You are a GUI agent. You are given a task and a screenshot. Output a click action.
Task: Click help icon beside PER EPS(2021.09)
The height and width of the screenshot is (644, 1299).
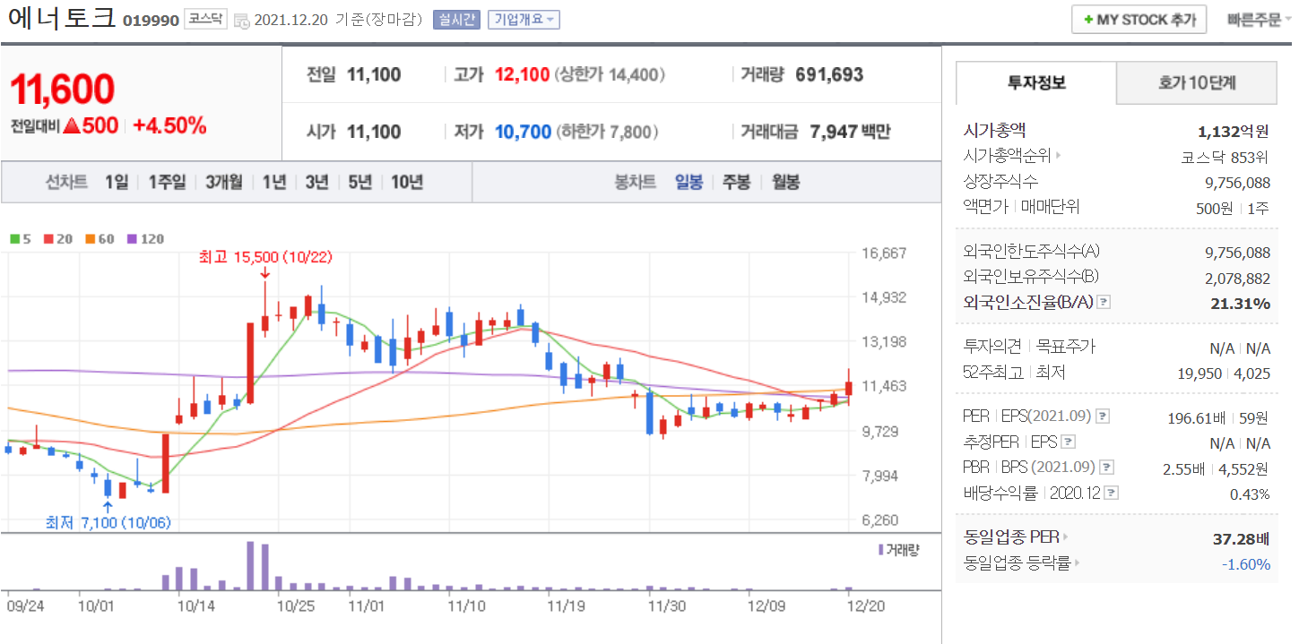point(1102,416)
